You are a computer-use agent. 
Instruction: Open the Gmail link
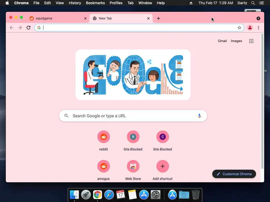[x=222, y=41]
